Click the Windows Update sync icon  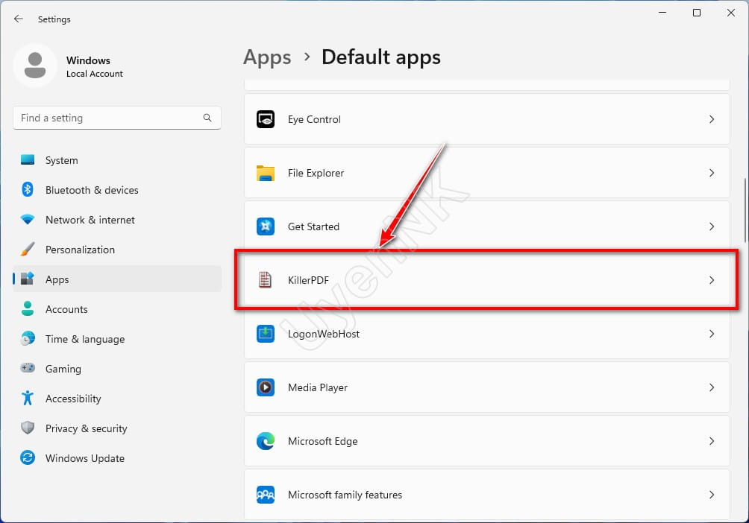pyautogui.click(x=28, y=457)
